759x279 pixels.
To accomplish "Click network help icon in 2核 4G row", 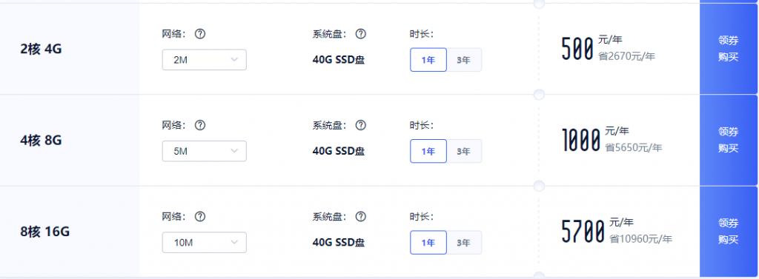I will [x=200, y=34].
